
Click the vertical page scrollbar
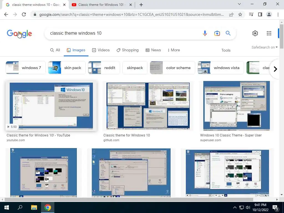pos(282,36)
